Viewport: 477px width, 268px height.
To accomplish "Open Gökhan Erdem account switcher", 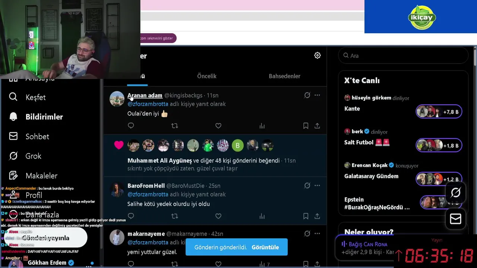I will pos(51,263).
